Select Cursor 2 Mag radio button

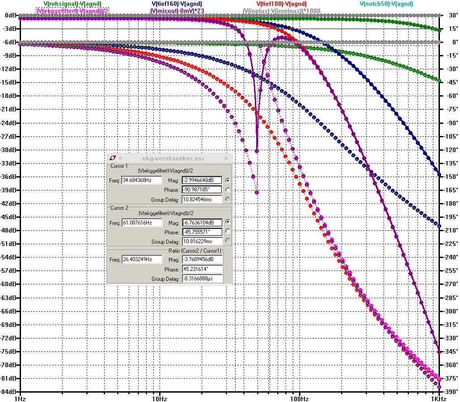[x=228, y=222]
